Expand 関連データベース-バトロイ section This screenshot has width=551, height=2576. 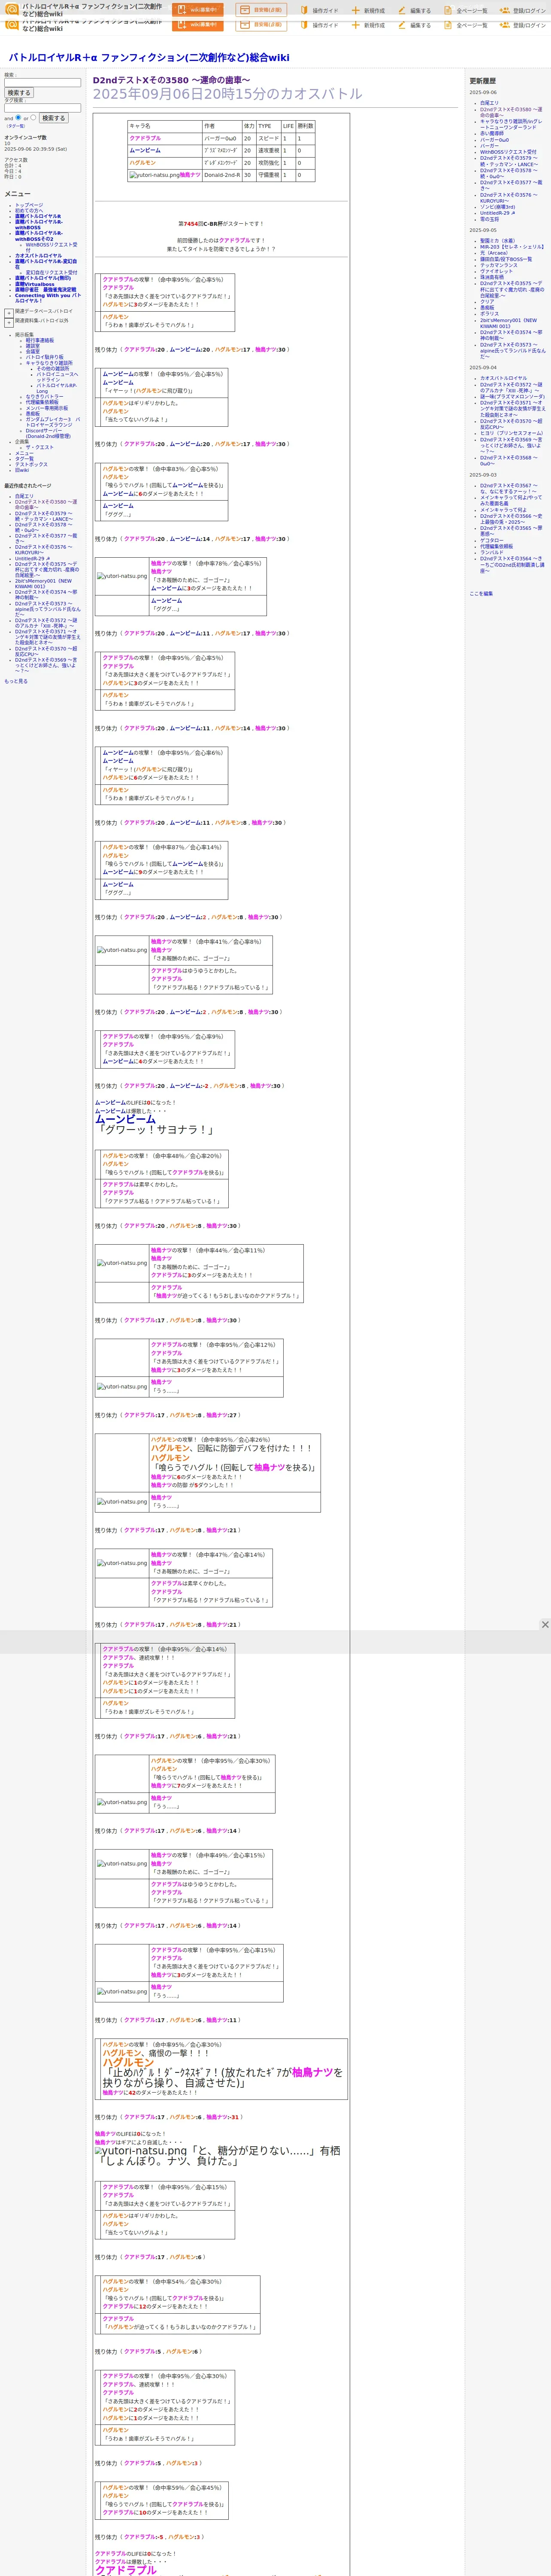pyautogui.click(x=9, y=312)
